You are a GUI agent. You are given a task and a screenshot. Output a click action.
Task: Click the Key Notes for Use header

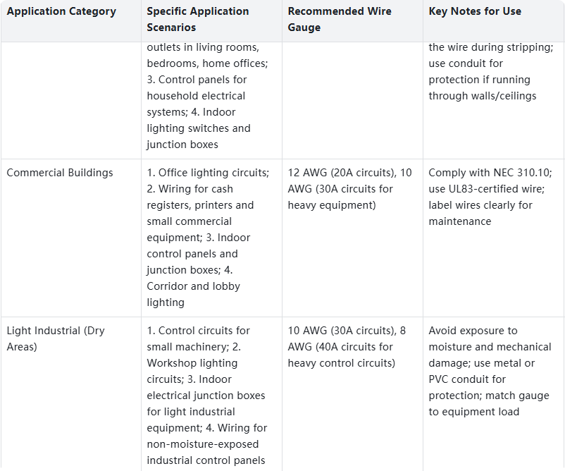[x=475, y=11]
